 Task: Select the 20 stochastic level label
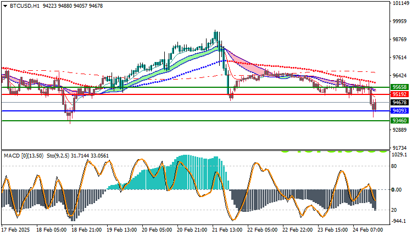click(394, 210)
